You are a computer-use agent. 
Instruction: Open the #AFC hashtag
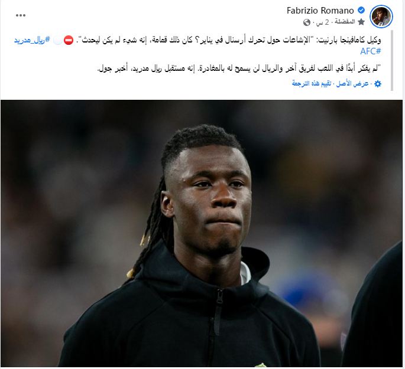coord(370,51)
